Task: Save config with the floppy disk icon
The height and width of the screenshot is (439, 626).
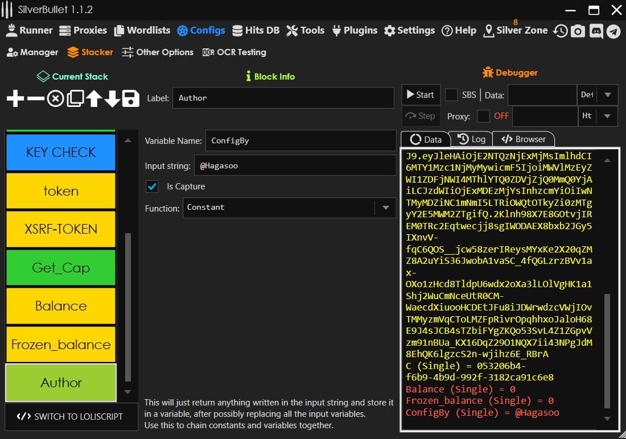Action: tap(131, 99)
